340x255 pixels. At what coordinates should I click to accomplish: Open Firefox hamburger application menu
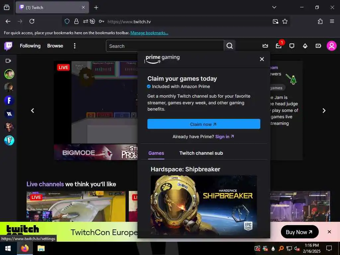click(332, 21)
